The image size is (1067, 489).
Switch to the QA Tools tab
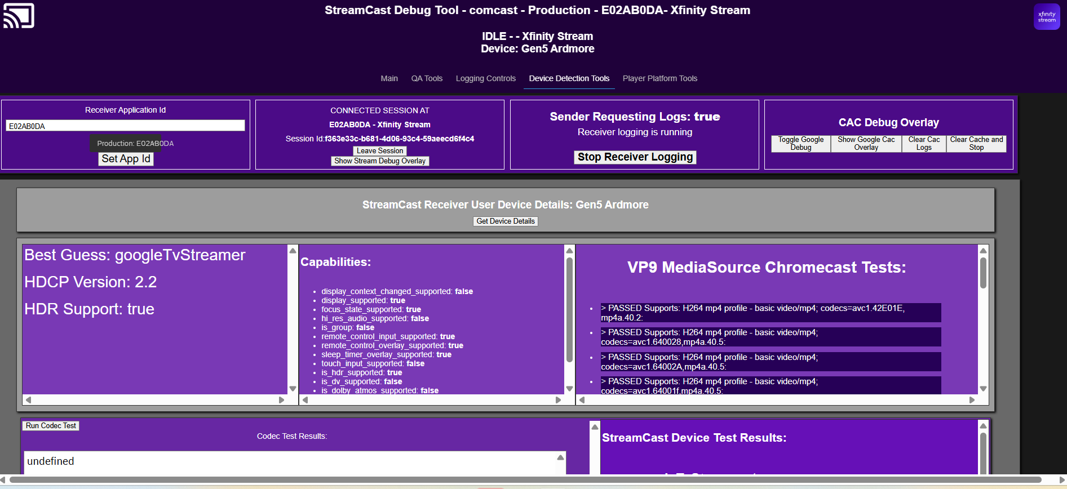pyautogui.click(x=427, y=78)
